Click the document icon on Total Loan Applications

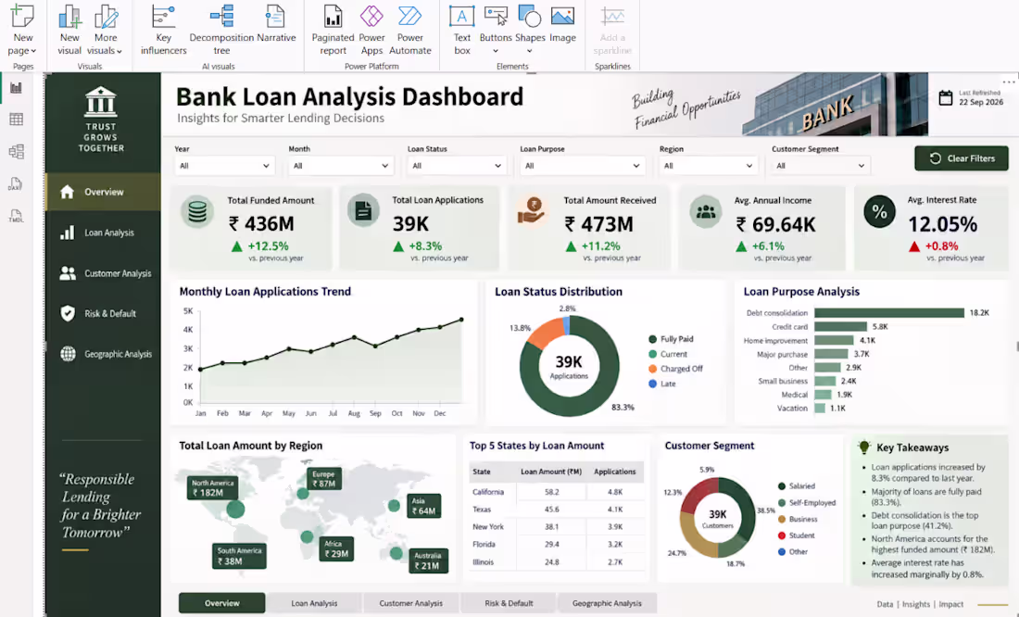coord(363,210)
